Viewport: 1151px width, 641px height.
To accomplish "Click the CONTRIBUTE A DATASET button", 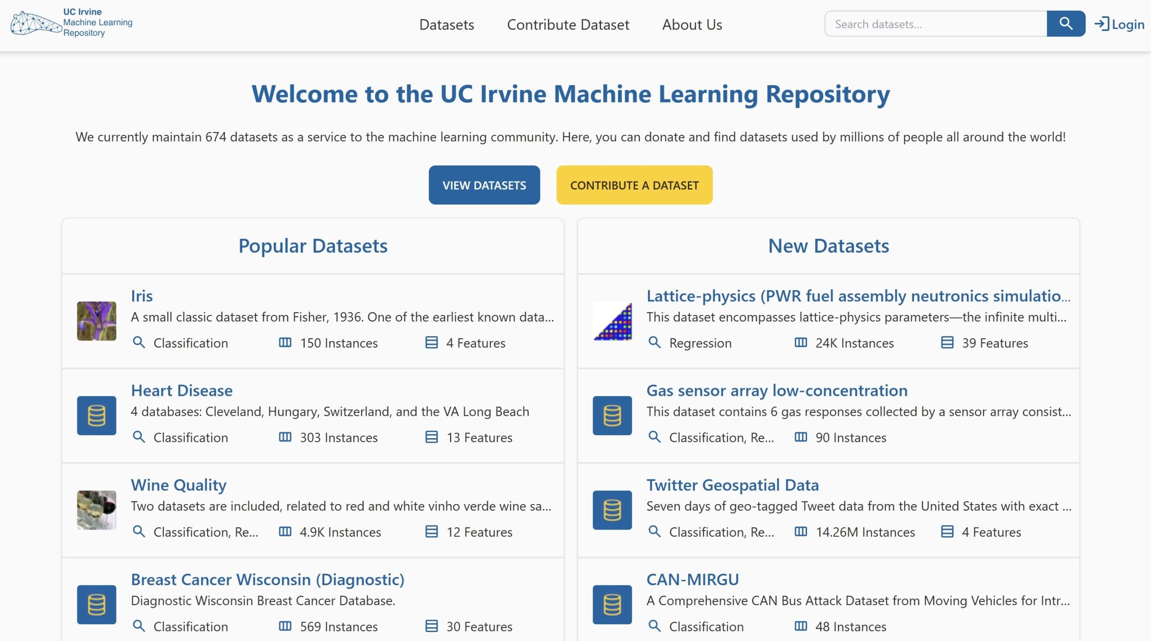I will coord(634,185).
